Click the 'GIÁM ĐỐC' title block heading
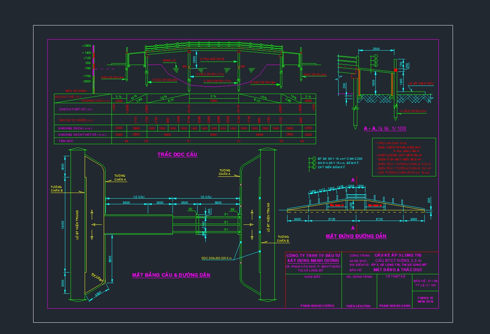This screenshot has height=334, width=490. pyautogui.click(x=313, y=277)
